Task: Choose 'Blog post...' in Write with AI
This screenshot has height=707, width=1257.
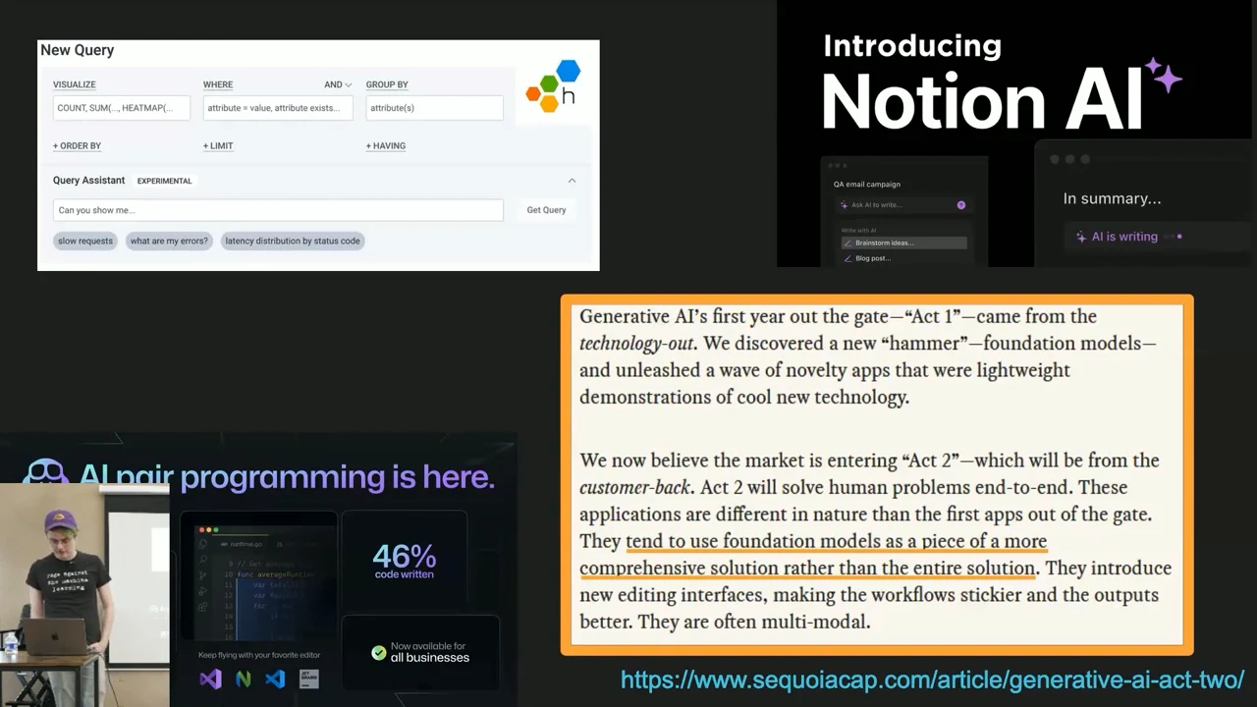Action: pyautogui.click(x=873, y=258)
